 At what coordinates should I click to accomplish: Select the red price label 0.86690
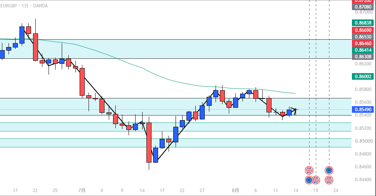click(x=362, y=30)
